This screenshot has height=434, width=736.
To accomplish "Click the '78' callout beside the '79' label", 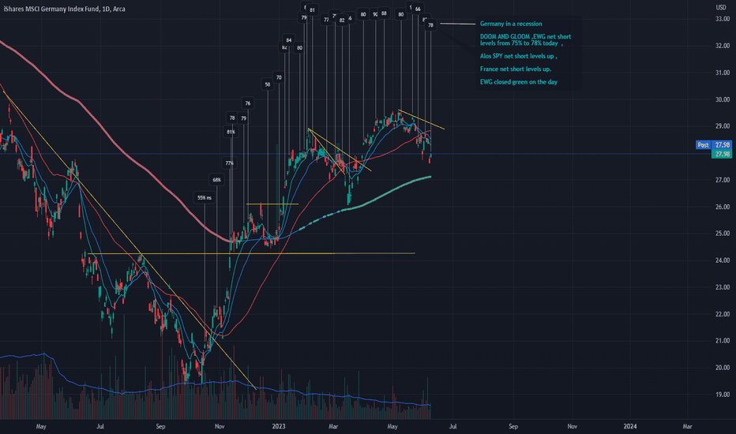I will (232, 118).
